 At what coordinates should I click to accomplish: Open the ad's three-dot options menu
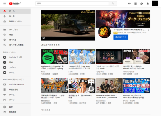148,30
